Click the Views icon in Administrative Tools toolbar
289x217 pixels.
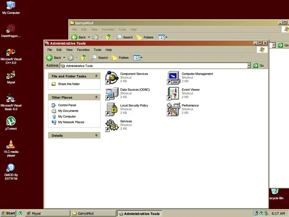tap(137, 58)
